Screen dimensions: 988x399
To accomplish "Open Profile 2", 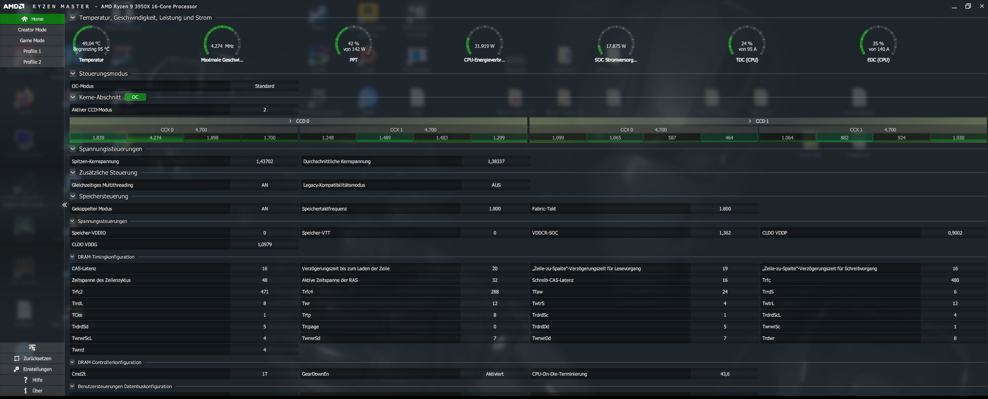I will 32,62.
